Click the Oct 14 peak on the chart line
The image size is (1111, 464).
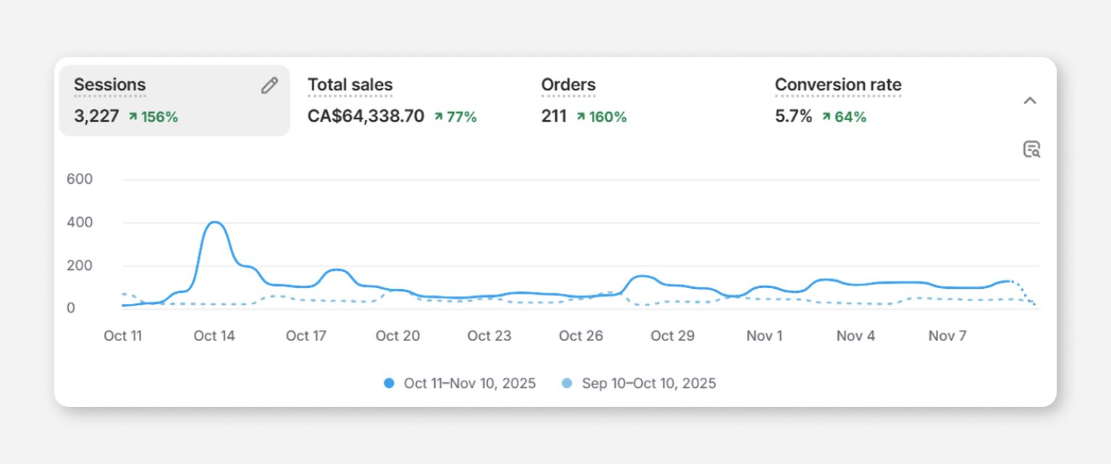coord(214,222)
